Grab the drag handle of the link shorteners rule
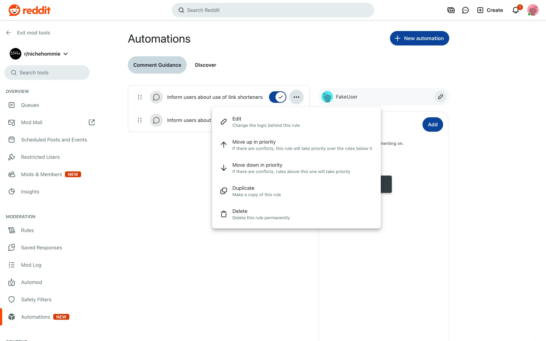The height and width of the screenshot is (341, 546). point(140,97)
